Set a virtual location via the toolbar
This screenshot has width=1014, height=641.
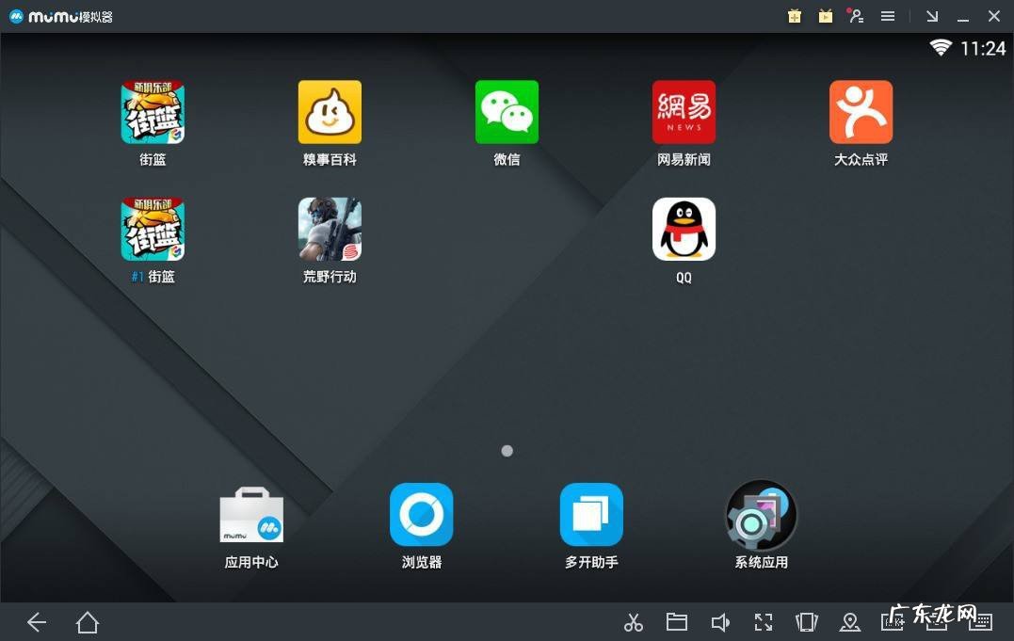coord(849,622)
